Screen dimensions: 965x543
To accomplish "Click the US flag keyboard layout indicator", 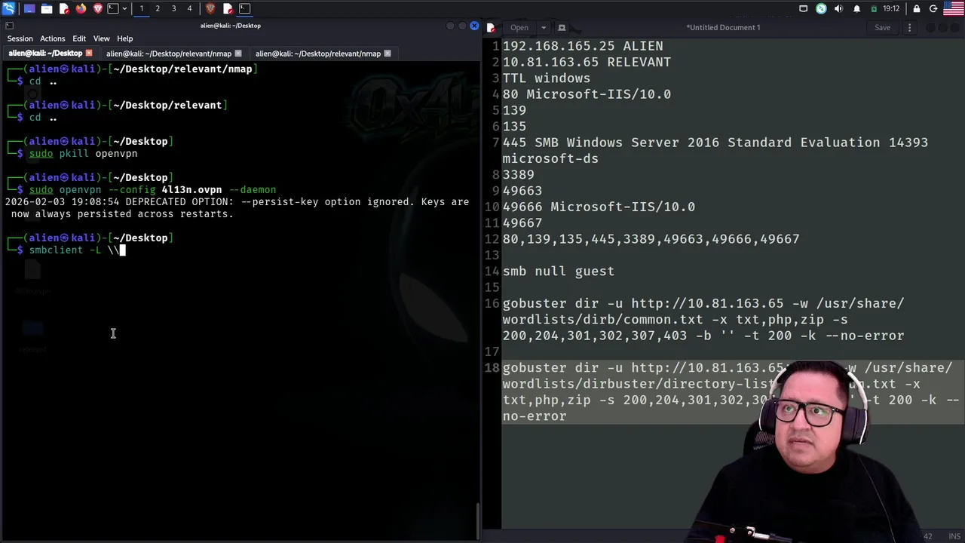I will [953, 8].
